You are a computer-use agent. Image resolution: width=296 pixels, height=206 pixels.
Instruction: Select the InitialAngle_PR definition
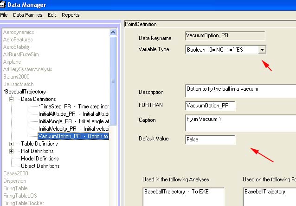coord(74,121)
